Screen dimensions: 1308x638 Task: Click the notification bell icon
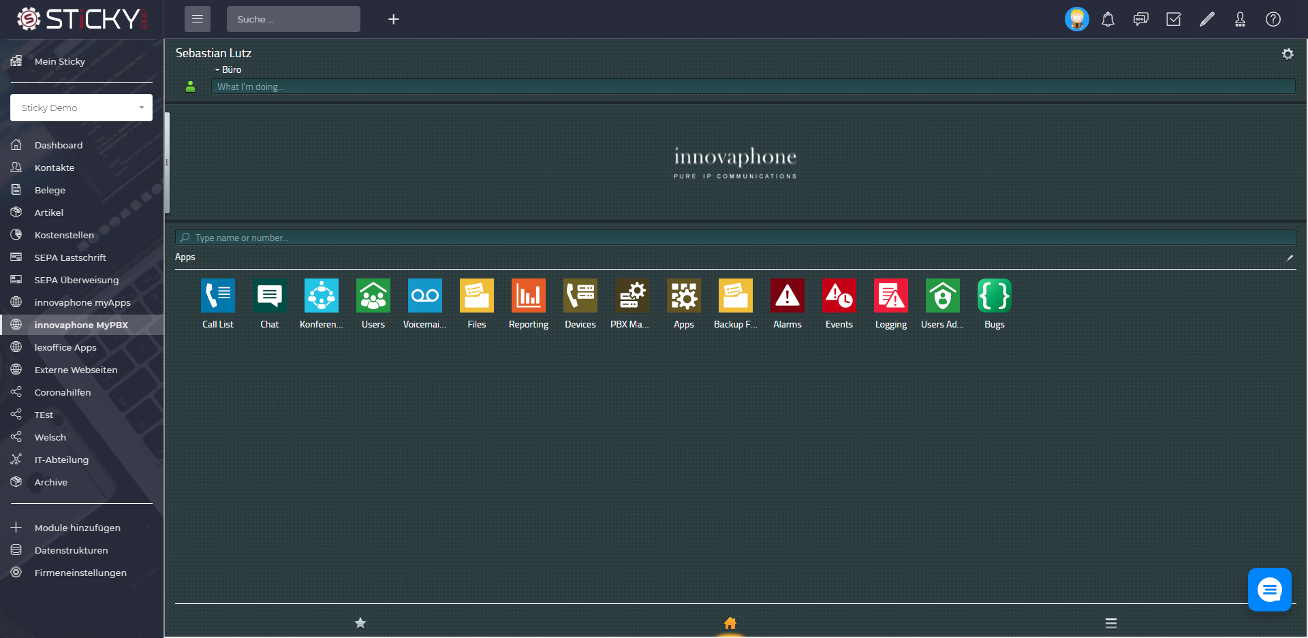(1108, 19)
